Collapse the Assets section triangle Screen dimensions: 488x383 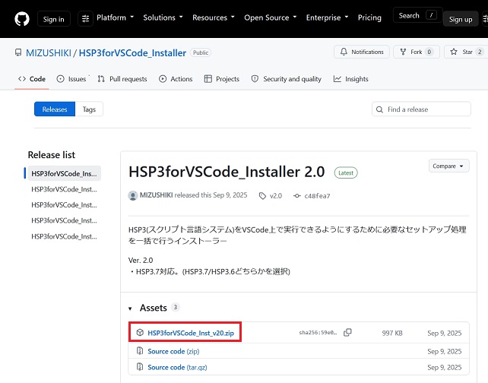pos(130,309)
